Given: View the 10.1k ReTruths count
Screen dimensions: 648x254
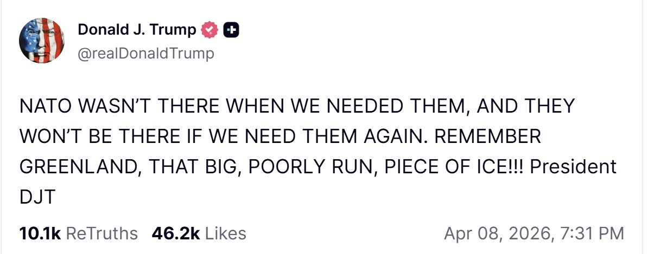Looking at the screenshot, I should click(40, 233).
